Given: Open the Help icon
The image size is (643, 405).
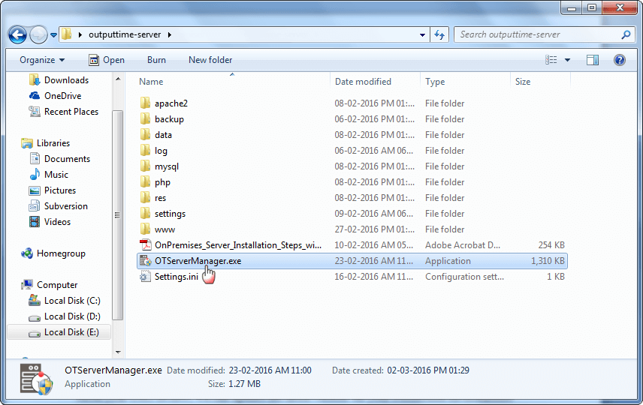Looking at the screenshot, I should click(x=619, y=60).
